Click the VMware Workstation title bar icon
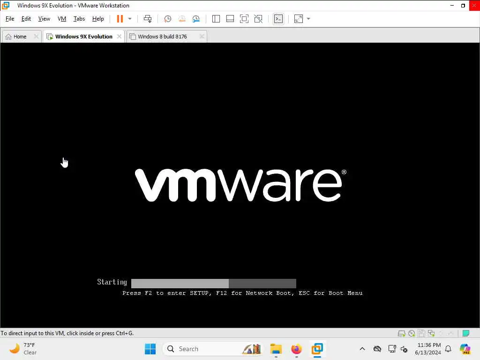Viewport: 480px width, 360px height. coord(6,5)
